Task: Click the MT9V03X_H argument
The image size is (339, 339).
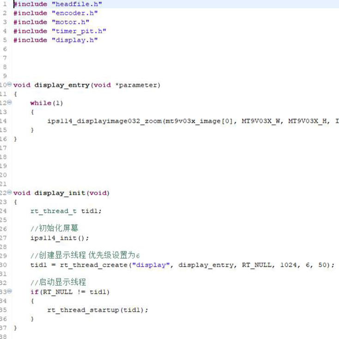Action: (307, 121)
